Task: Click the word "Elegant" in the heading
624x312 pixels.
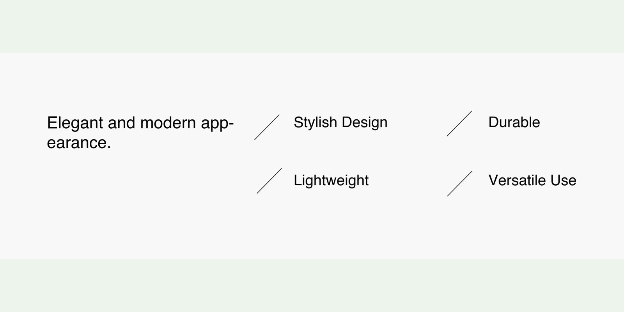Action: click(x=75, y=123)
